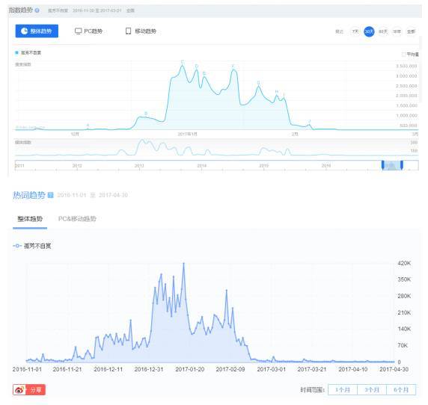Screen dimensions: 428x405
Task: Open the date range selector in header
Action: tap(97, 10)
